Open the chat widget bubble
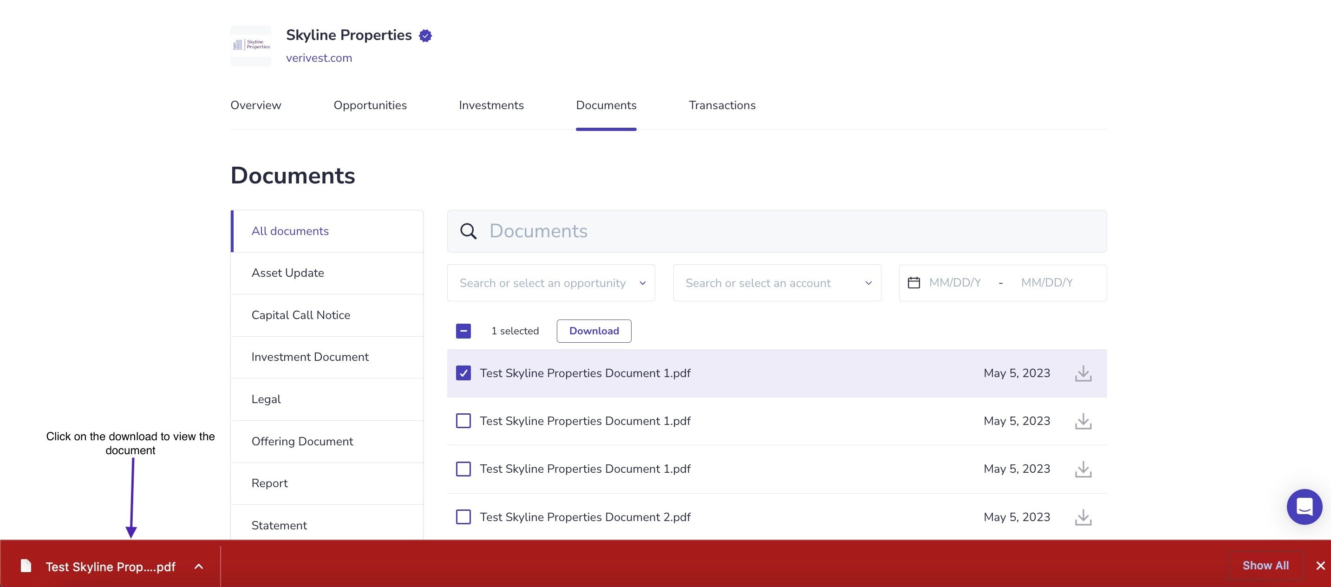 [x=1304, y=506]
